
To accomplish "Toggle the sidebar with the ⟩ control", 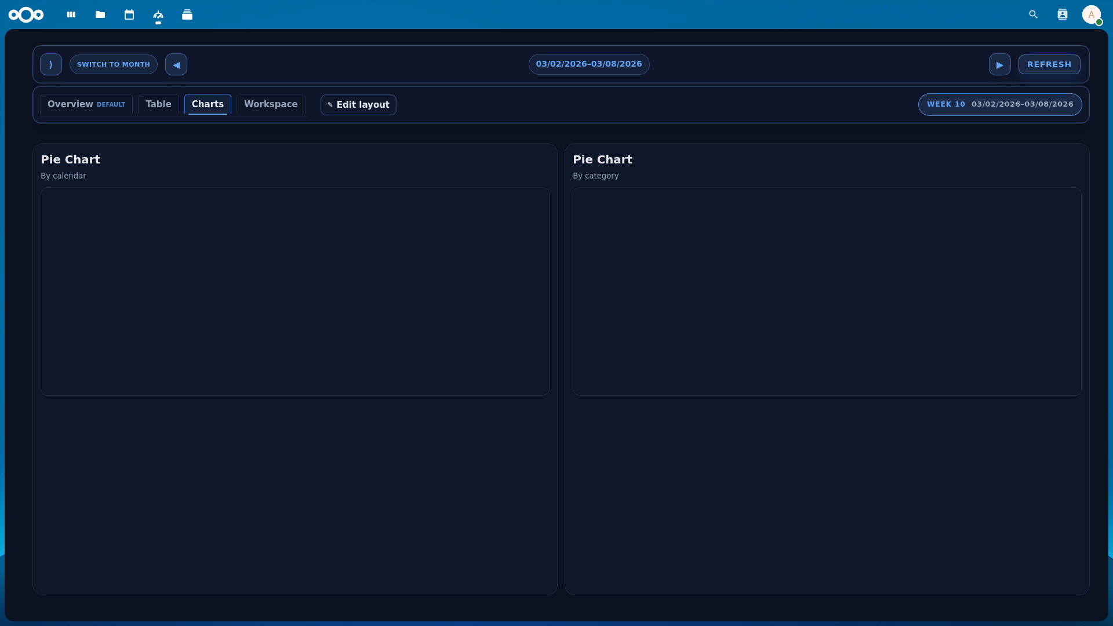I will [50, 64].
